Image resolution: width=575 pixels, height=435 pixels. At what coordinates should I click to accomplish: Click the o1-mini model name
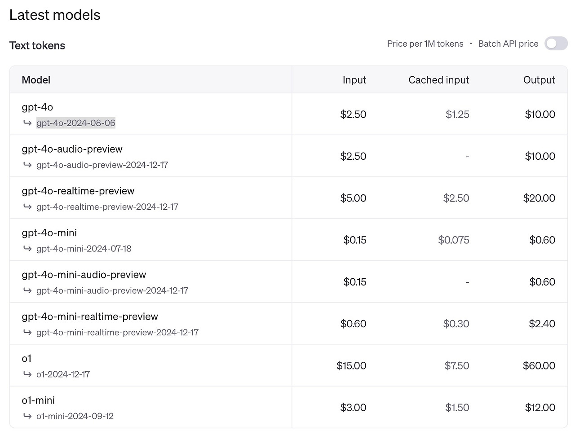(x=38, y=400)
